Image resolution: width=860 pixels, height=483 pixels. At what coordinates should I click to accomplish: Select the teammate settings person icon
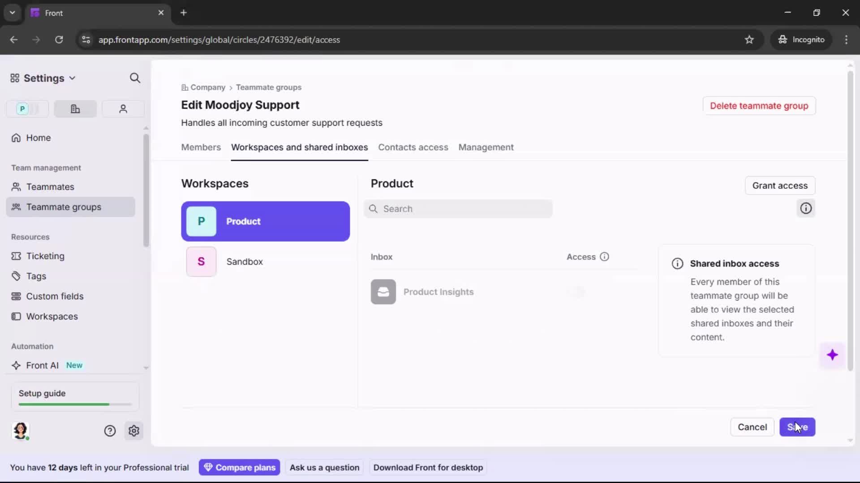123,109
